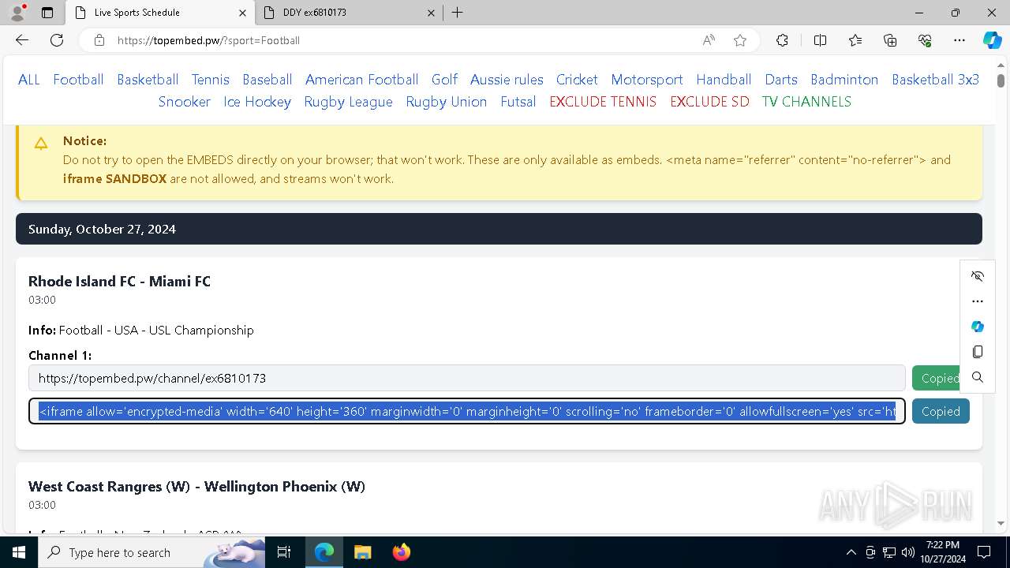
Task: Filter schedule by Basketball 3x3
Action: (x=936, y=80)
